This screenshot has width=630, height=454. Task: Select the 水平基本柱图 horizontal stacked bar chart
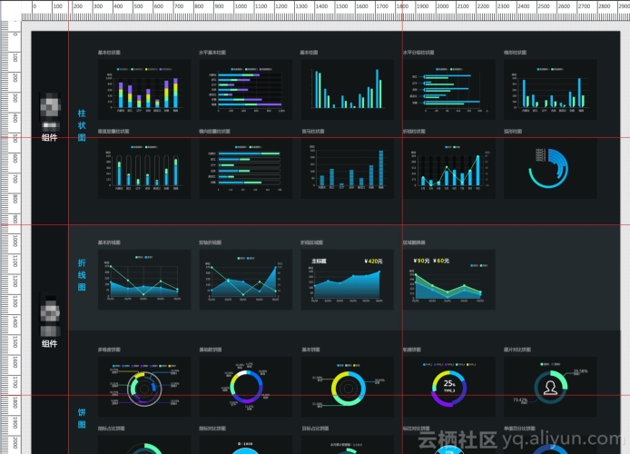(246, 90)
